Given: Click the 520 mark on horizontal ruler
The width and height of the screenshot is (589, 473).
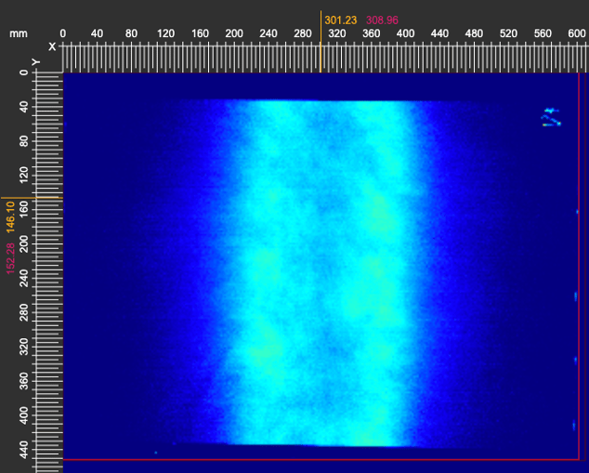Looking at the screenshot, I should [x=508, y=33].
